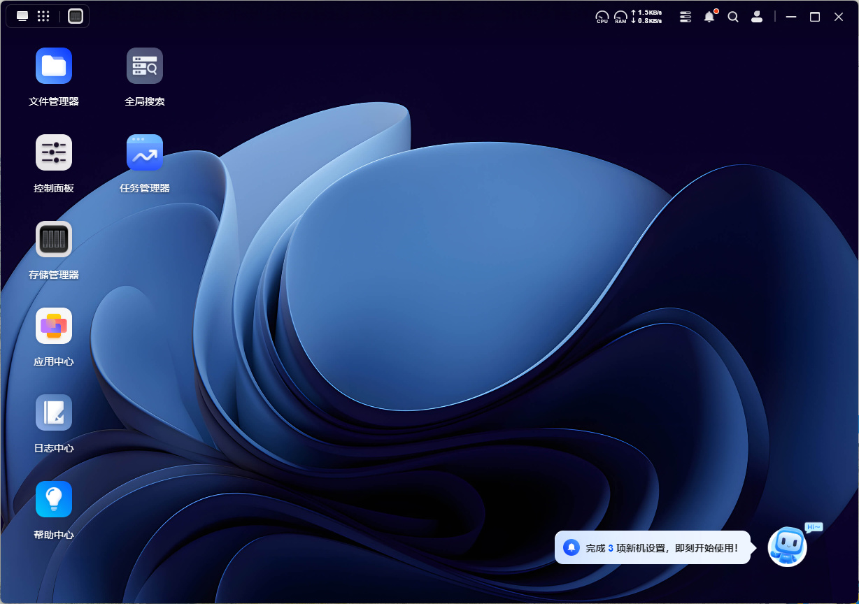Screen dimensions: 859x604
Task: Launch 控制面板 control panel
Action: pyautogui.click(x=54, y=152)
